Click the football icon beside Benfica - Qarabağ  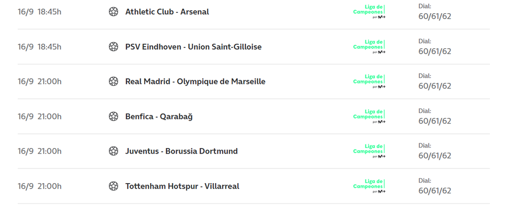pos(114,116)
